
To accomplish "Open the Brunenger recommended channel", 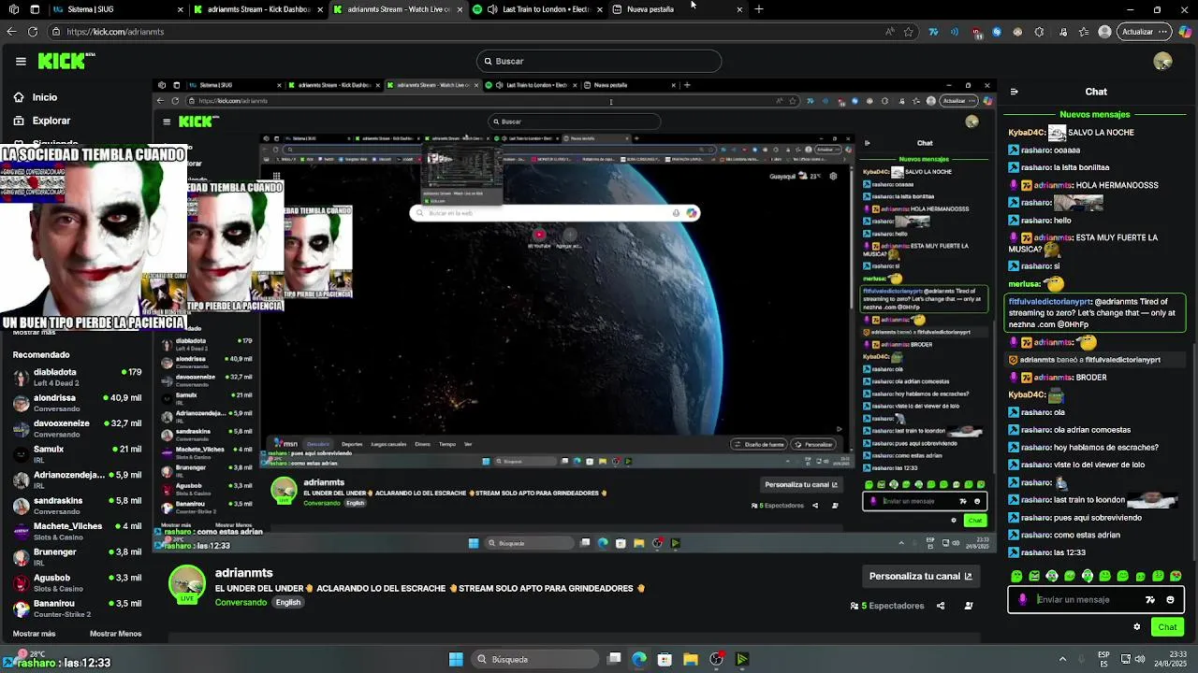I will coord(77,557).
